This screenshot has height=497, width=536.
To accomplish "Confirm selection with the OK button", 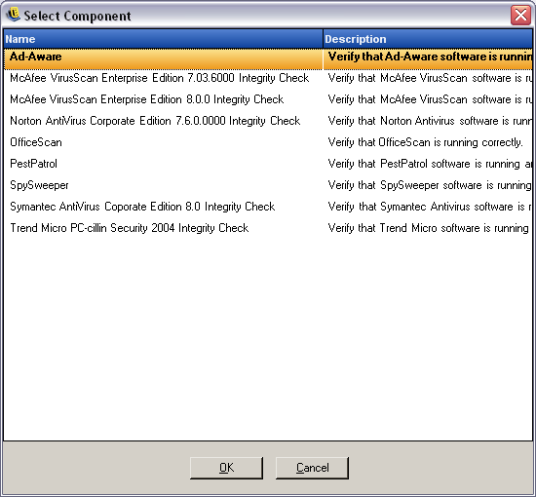I will click(x=226, y=468).
